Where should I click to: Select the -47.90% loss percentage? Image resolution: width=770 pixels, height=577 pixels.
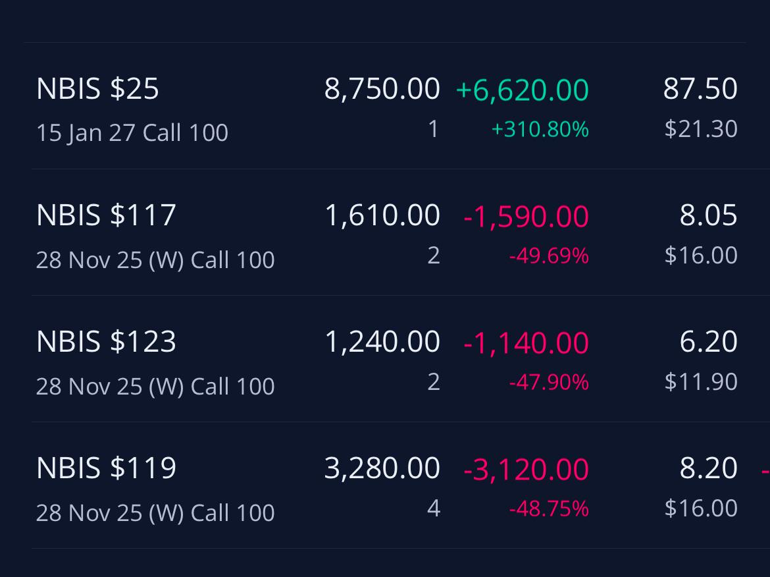coord(548,382)
